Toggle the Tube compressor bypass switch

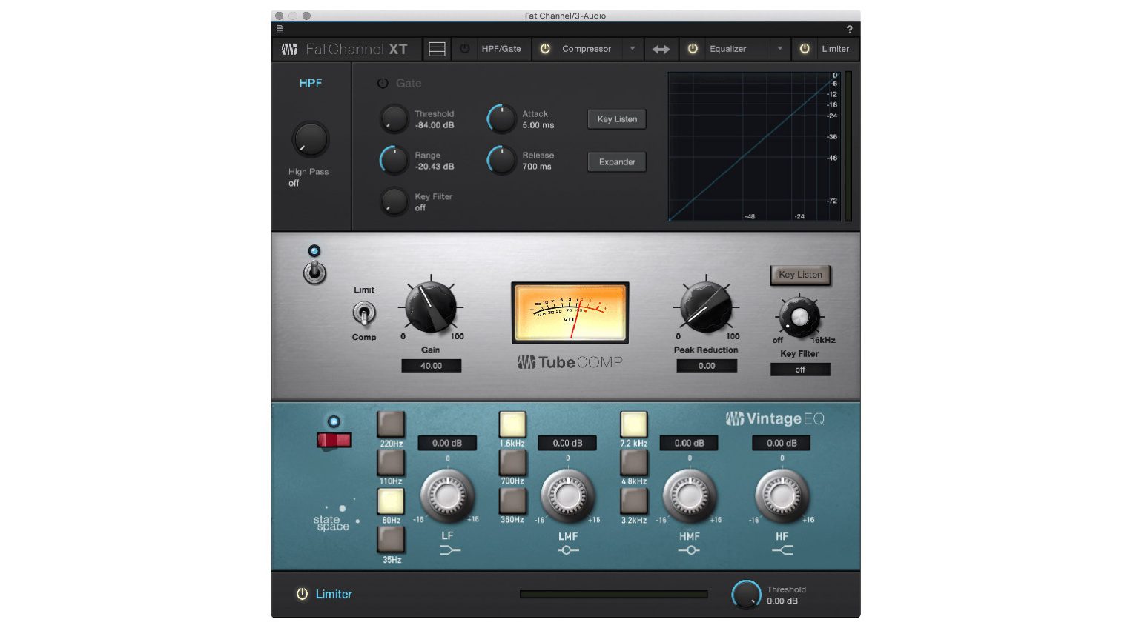[313, 274]
